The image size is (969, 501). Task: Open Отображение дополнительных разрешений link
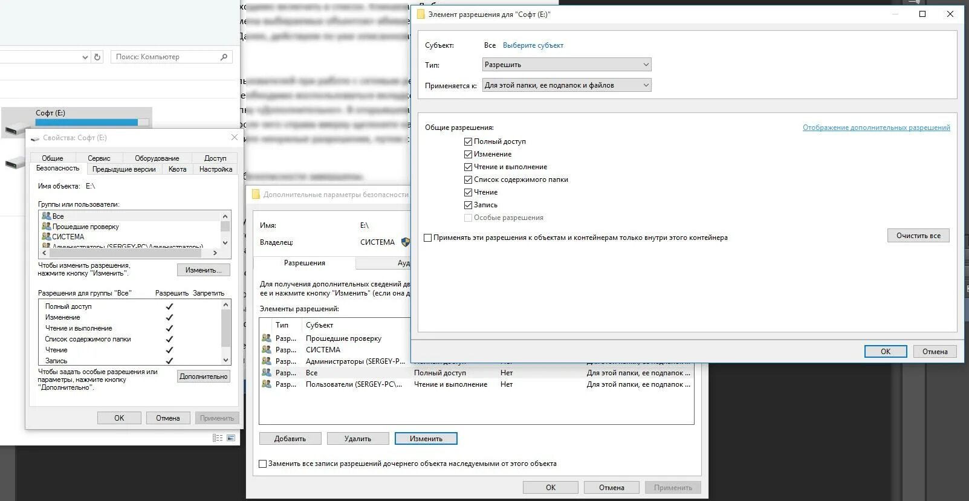click(x=877, y=128)
